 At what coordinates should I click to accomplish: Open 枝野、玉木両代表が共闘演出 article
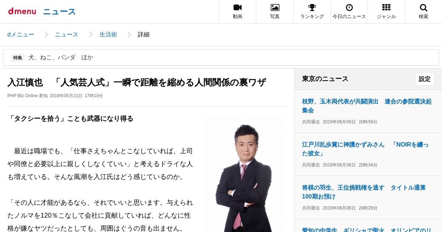point(367,106)
